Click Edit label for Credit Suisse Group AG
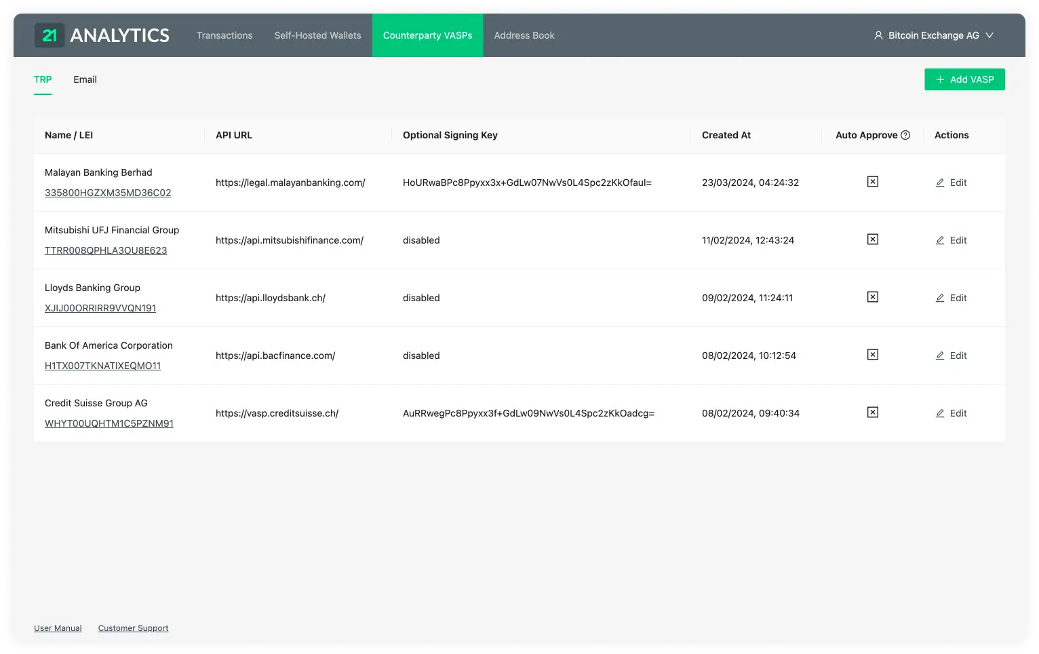The height and width of the screenshot is (654, 1039). pos(958,413)
